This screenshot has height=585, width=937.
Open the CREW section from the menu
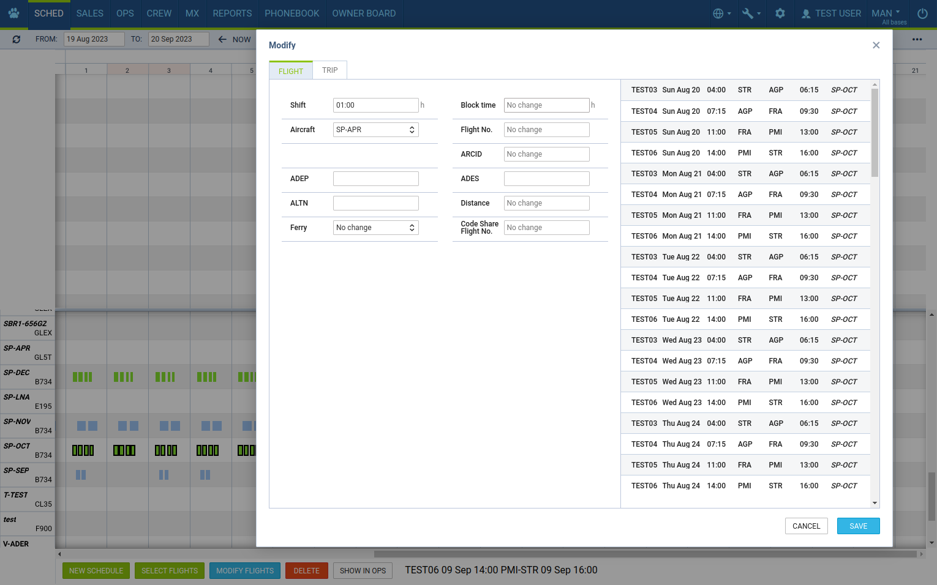point(159,13)
